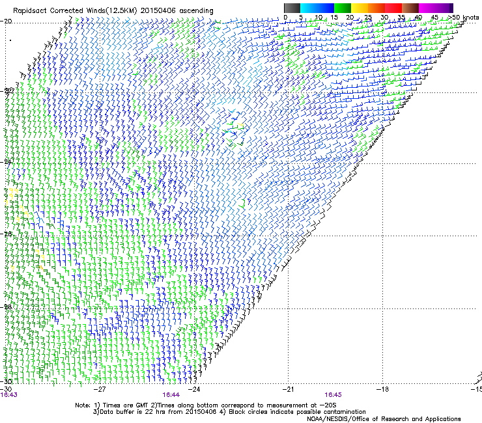The height and width of the screenshot is (423, 482).
Task: Click the title 'Rapidscat Corrected Winds(12.5KM)'
Action: (x=76, y=11)
